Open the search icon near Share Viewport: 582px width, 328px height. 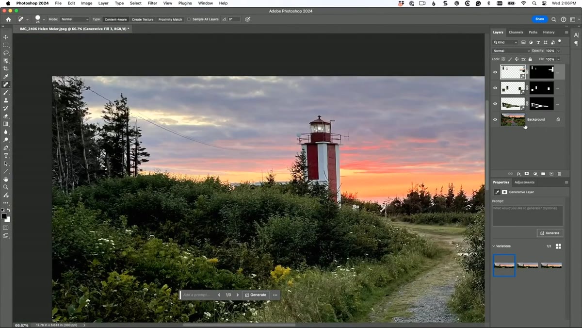point(554,19)
